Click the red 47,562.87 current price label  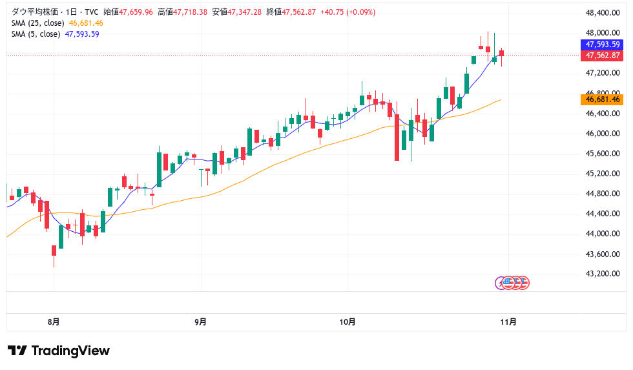pyautogui.click(x=602, y=56)
